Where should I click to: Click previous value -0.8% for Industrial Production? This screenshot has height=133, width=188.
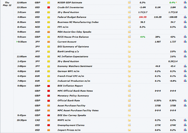pyautogui.click(x=173, y=81)
